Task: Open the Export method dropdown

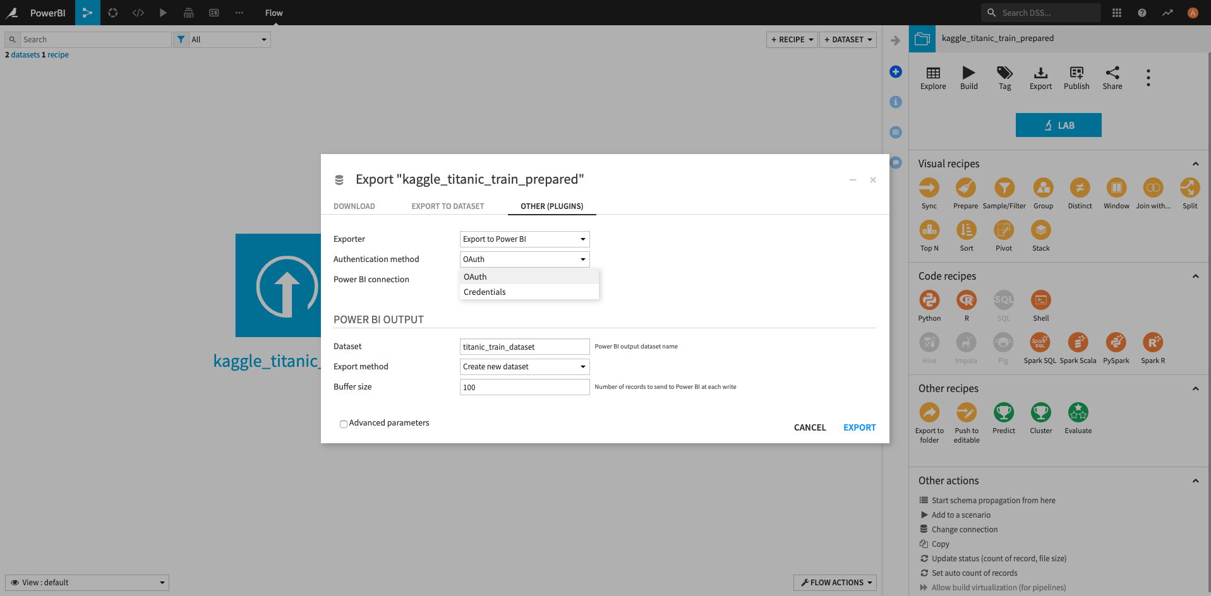Action: coord(524,367)
